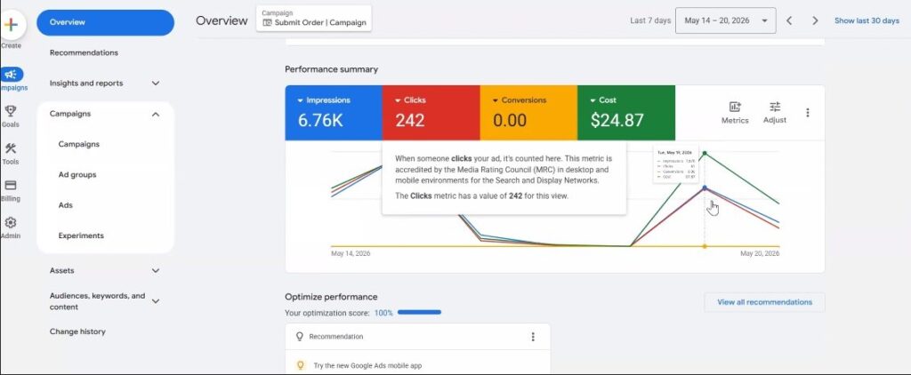Viewport: 911px width, 375px height.
Task: Expand Insights and reports section
Action: 156,84
